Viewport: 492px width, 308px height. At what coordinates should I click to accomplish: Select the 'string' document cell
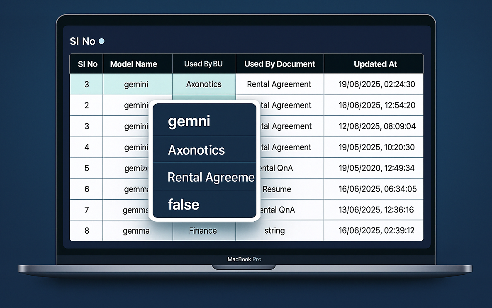(275, 230)
